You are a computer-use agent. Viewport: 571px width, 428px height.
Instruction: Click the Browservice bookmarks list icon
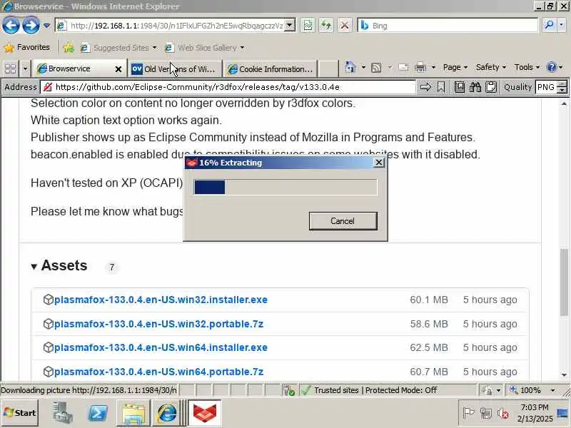[x=460, y=87]
